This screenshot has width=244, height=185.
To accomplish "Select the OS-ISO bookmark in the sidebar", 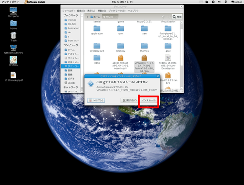I will click(71, 24).
